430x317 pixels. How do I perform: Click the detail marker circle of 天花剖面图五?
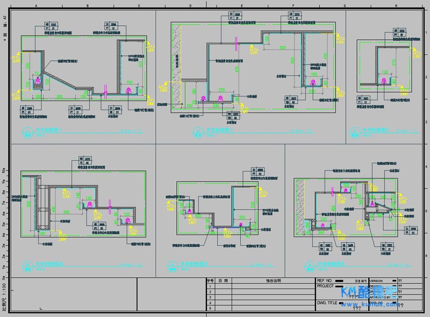[173, 266]
